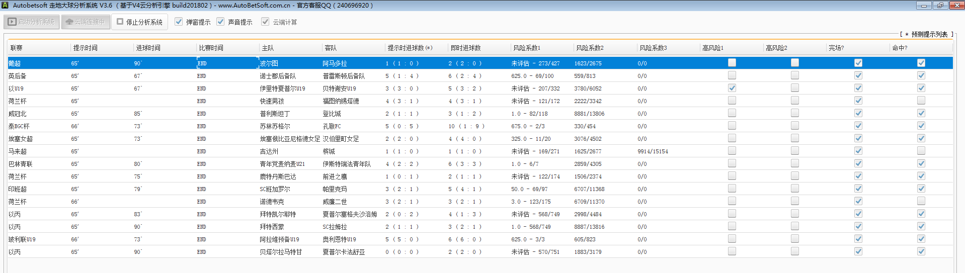Toggle the 弹窗提示 checkbox
Viewport: 965px width, 273px height.
coord(179,22)
